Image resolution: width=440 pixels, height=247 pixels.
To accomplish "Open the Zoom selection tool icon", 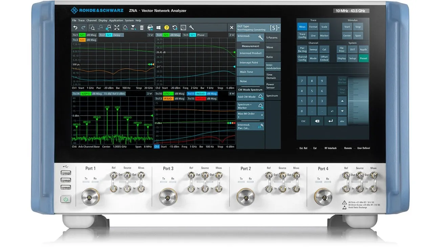I will [92, 27].
